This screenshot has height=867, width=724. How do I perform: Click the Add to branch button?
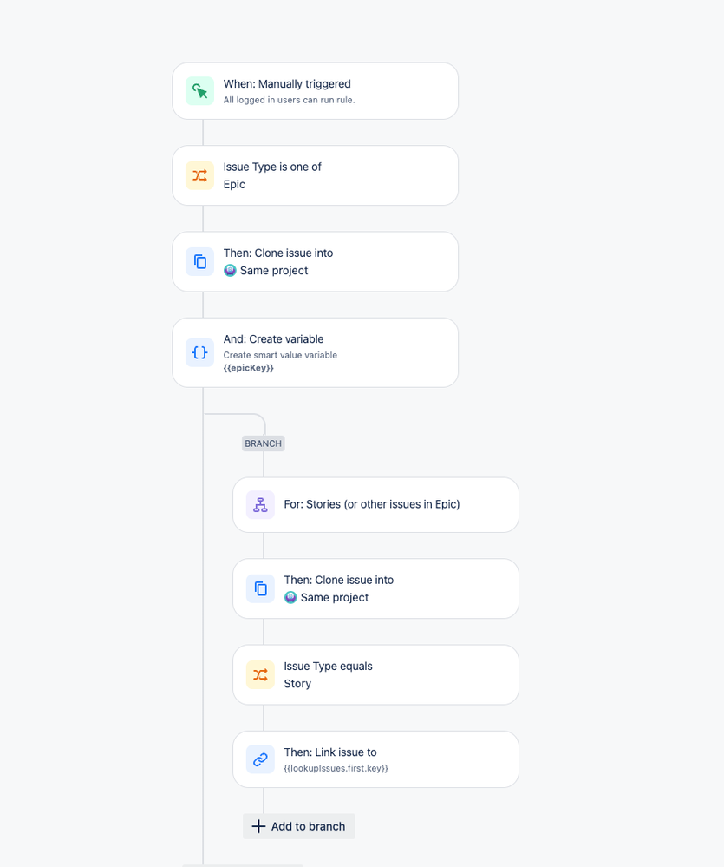(x=299, y=826)
